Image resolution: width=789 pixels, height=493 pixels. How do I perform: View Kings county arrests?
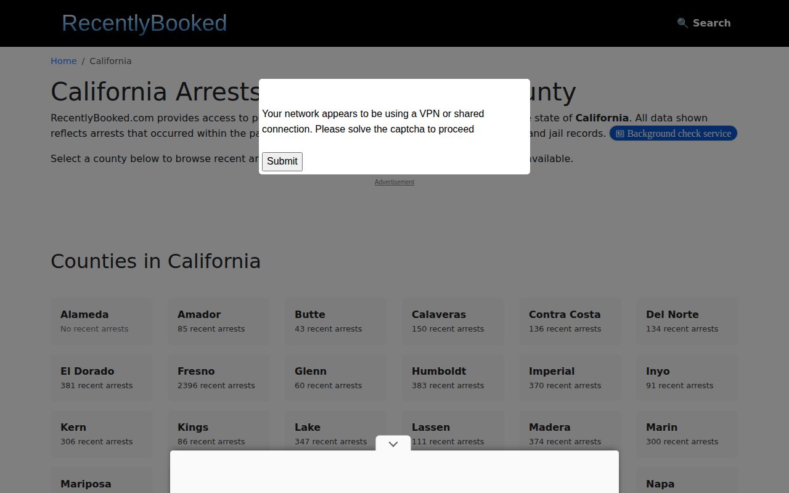tap(219, 430)
